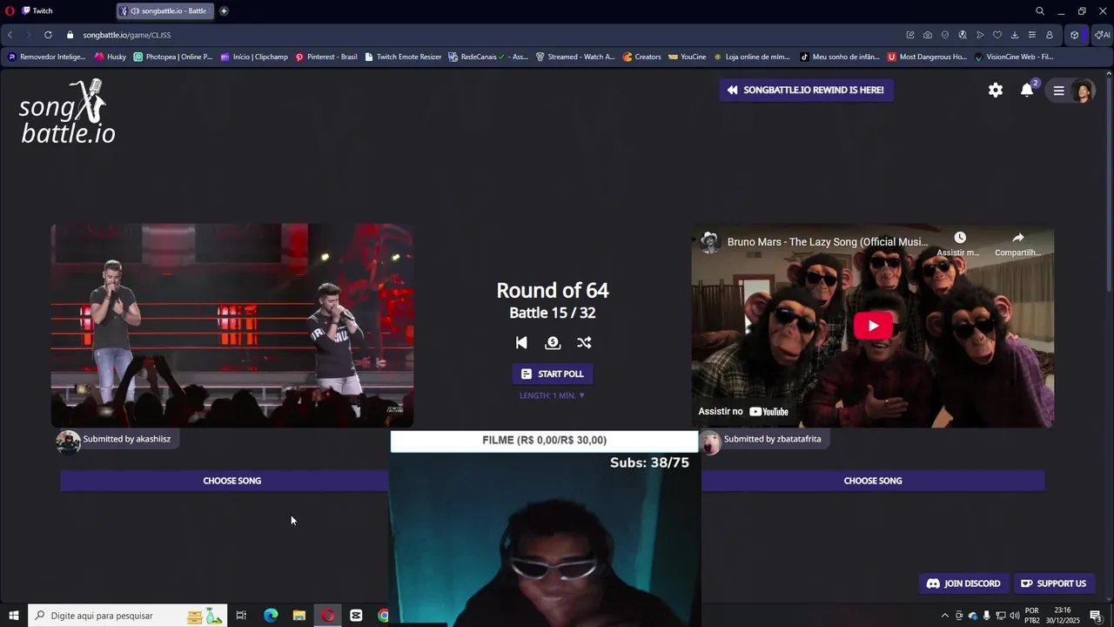
Task: Open Task View on the taskbar
Action: [x=241, y=616]
